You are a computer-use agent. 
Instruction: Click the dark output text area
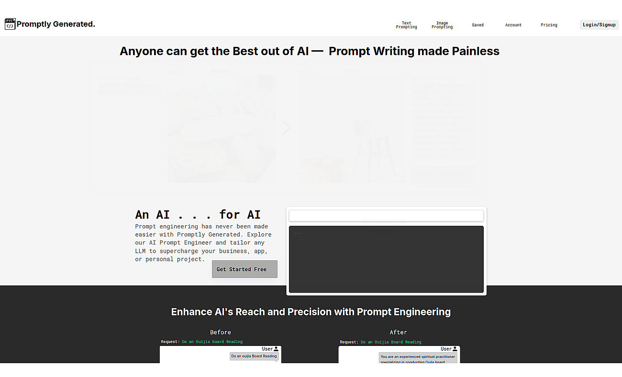tap(386, 259)
